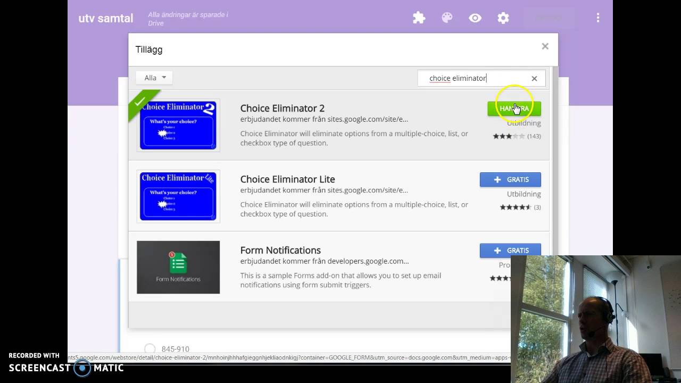Image resolution: width=681 pixels, height=383 pixels.
Task: Click the Choice Eliminator Lite thumbnail
Action: 178,196
